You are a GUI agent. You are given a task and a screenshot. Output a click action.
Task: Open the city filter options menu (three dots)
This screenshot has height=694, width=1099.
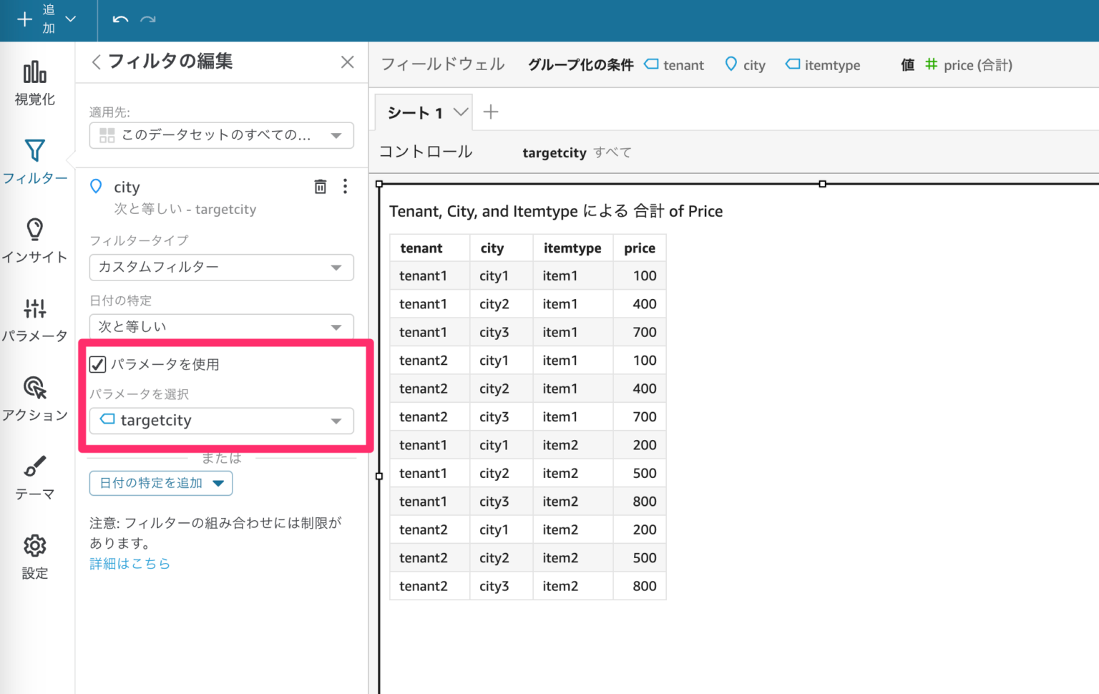346,187
